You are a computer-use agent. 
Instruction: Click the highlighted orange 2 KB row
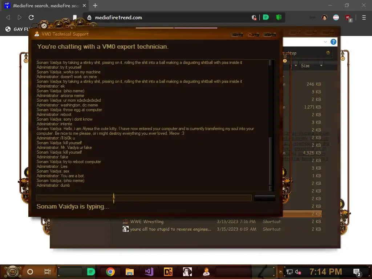coord(302,214)
